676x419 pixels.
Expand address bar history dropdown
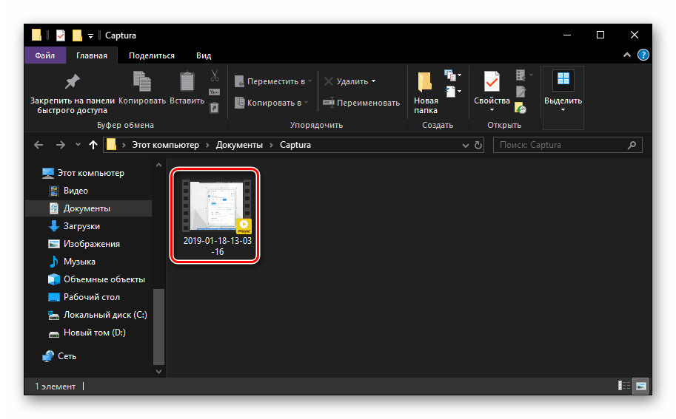[465, 146]
